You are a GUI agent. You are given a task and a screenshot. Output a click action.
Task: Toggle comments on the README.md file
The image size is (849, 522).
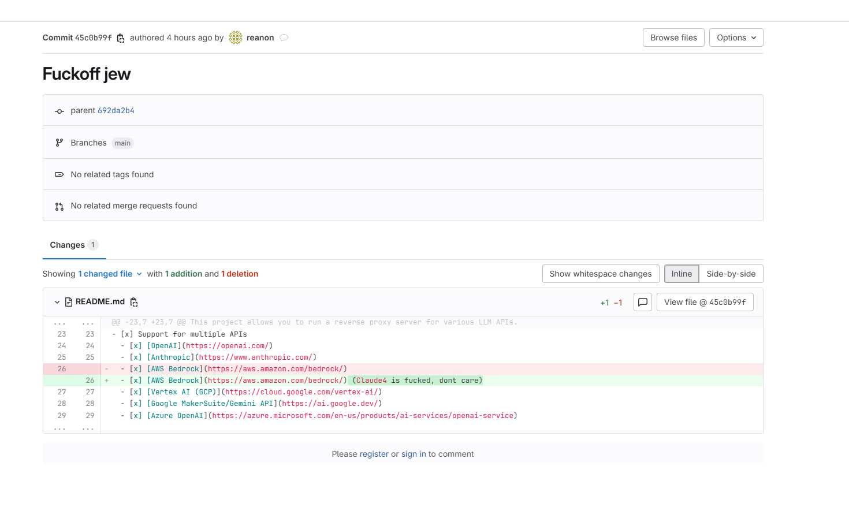(x=642, y=302)
